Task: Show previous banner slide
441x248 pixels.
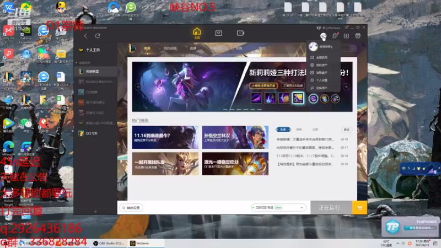Action: coord(138,87)
